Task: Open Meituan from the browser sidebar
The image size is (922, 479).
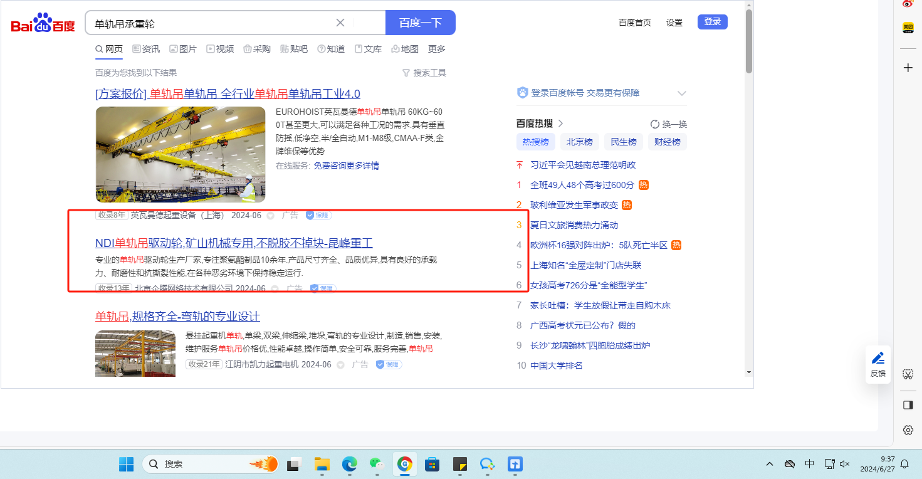Action: tap(908, 28)
